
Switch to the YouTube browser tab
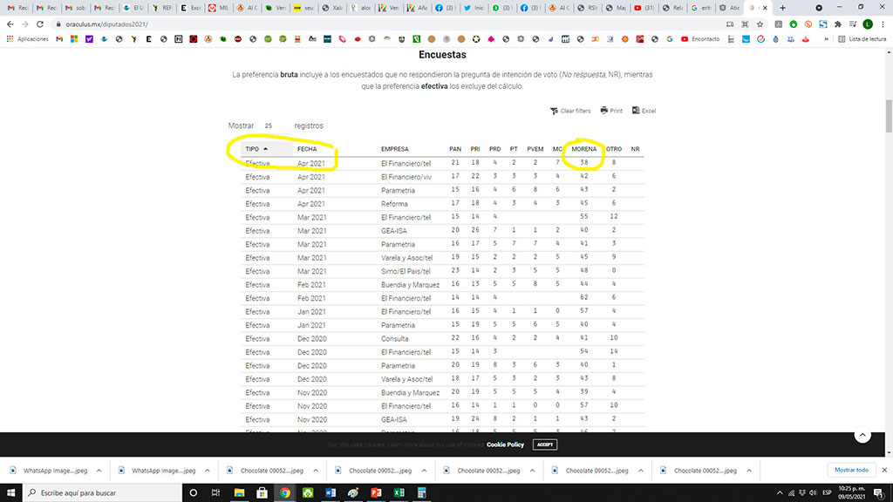(x=642, y=8)
